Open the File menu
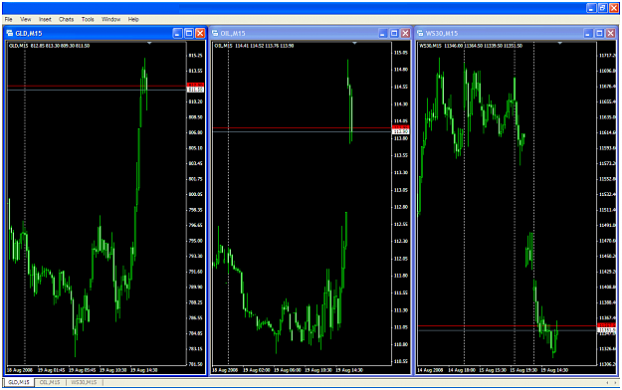The width and height of the screenshot is (622, 390). [8, 19]
